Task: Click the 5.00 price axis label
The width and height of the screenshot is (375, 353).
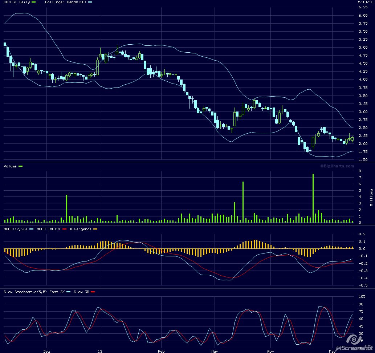Action: pyautogui.click(x=363, y=48)
